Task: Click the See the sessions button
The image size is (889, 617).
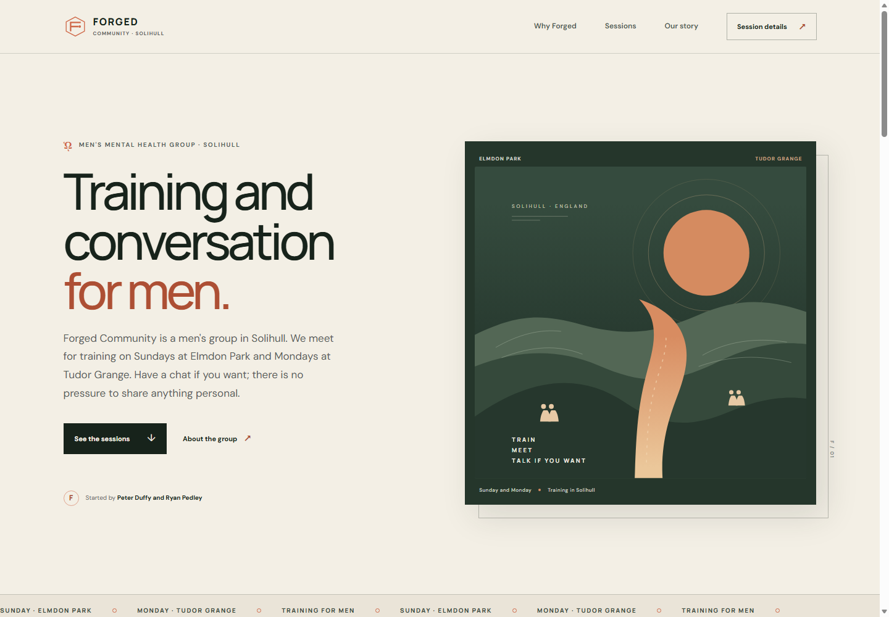Action: pos(115,439)
